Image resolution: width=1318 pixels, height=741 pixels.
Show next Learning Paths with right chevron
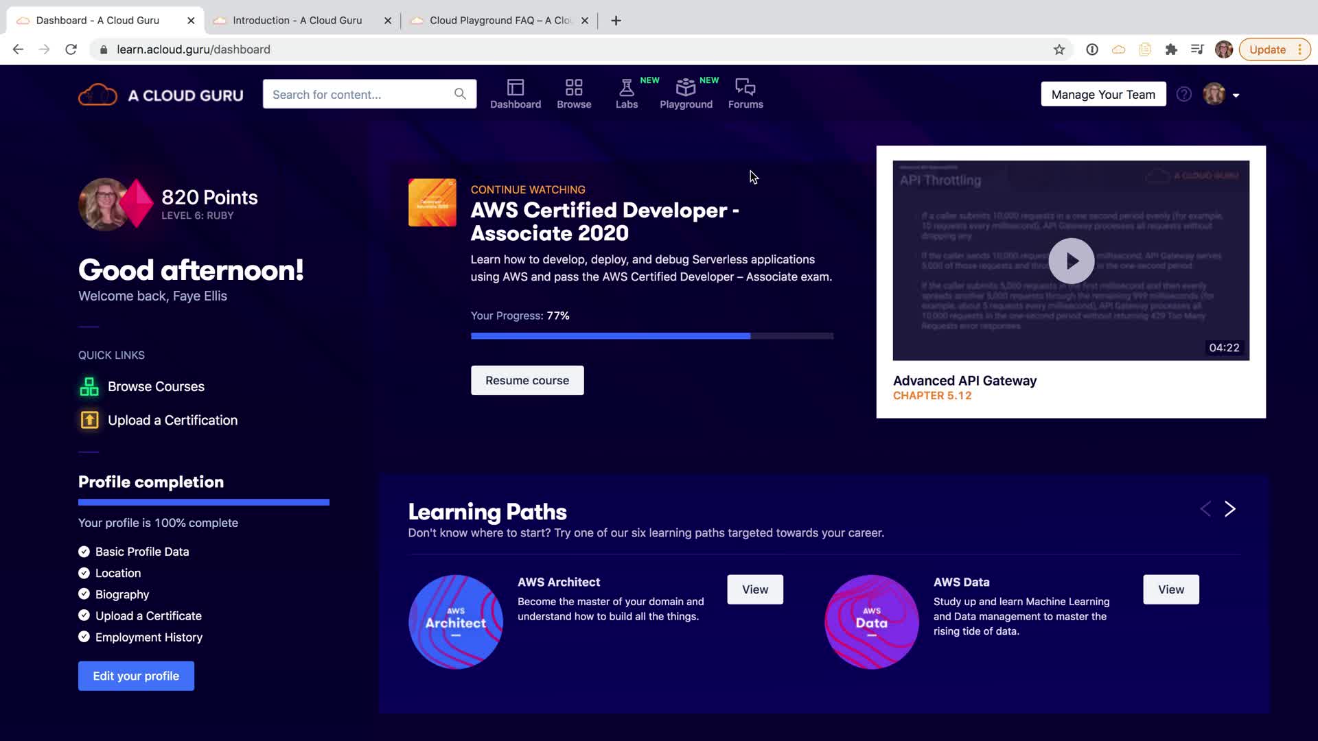[1230, 509]
